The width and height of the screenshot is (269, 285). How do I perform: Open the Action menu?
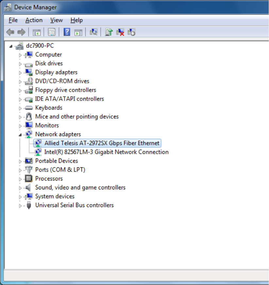click(x=34, y=20)
